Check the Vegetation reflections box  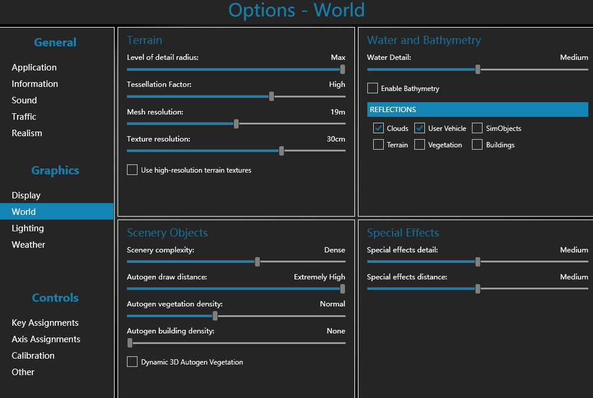click(x=420, y=145)
